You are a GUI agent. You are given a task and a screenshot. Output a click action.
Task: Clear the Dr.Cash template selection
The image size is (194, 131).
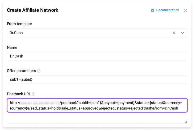coord(174,33)
